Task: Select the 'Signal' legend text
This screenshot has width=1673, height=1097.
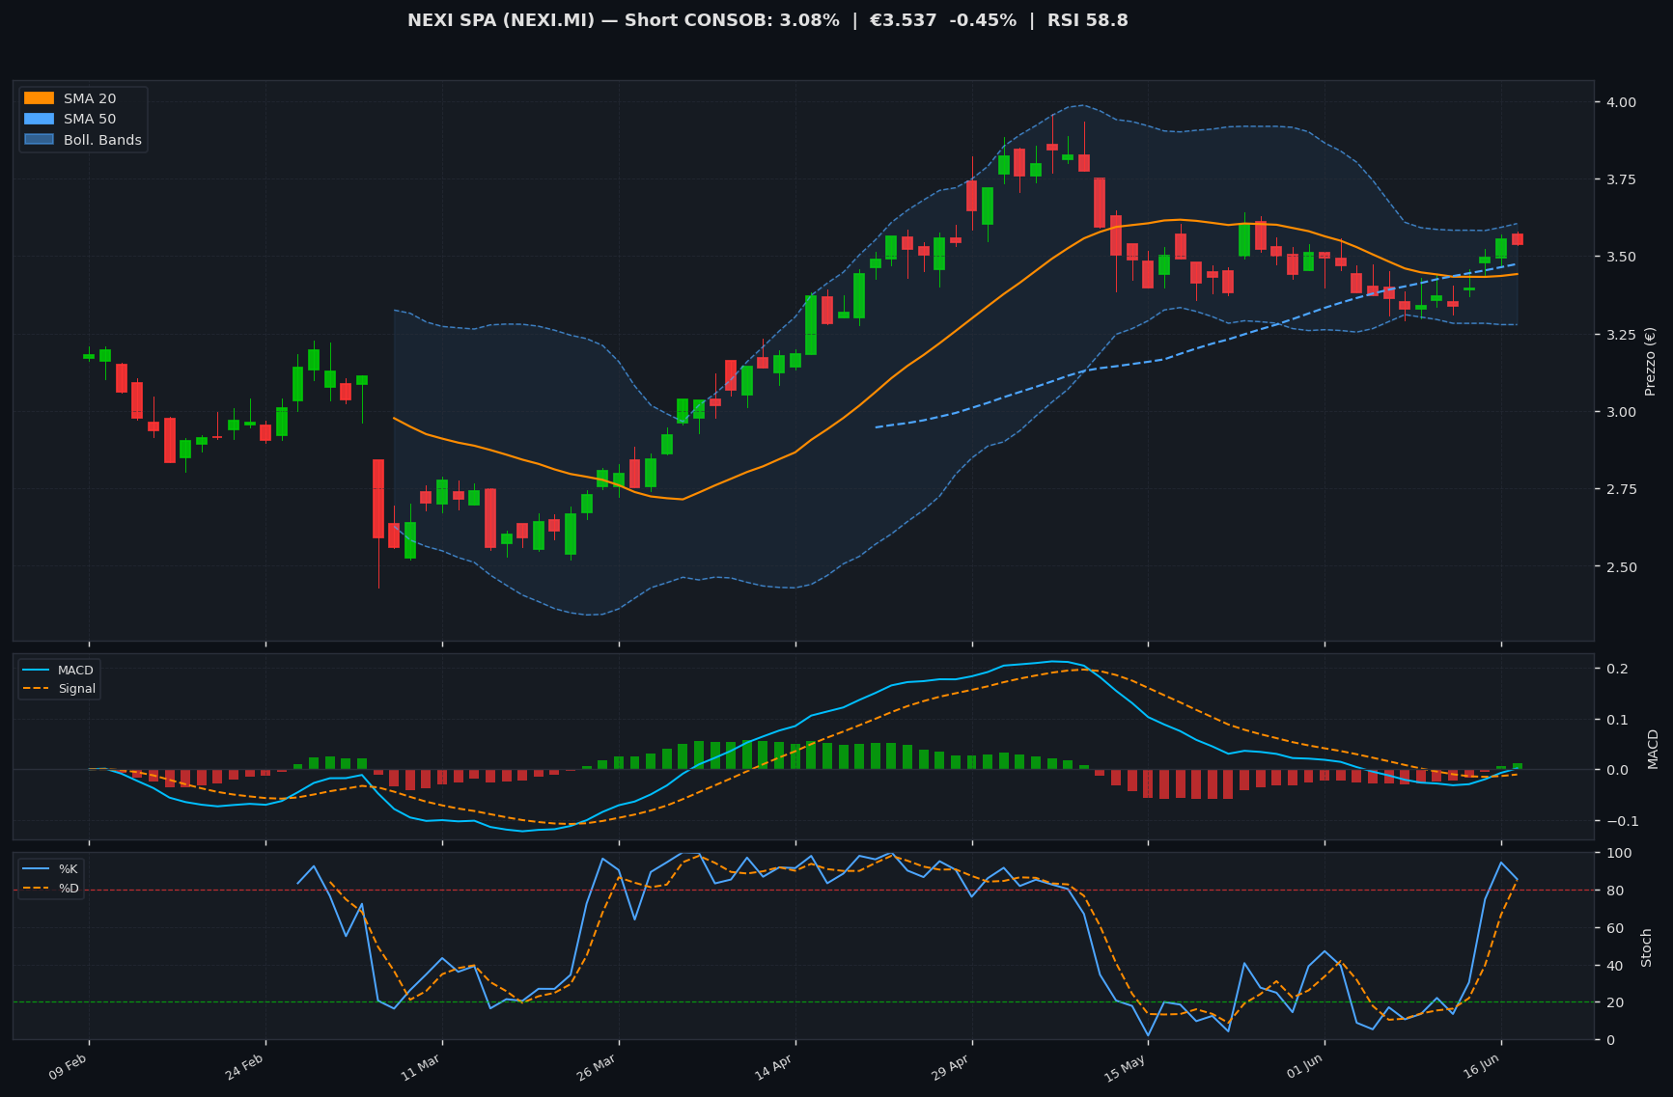Action: (77, 689)
